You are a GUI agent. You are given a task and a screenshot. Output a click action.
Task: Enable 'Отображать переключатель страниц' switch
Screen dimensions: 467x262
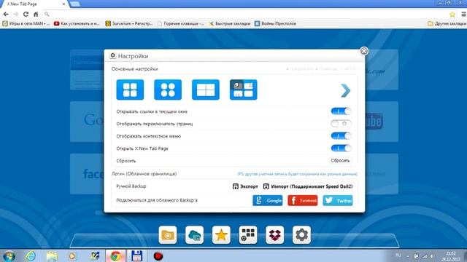(341, 124)
